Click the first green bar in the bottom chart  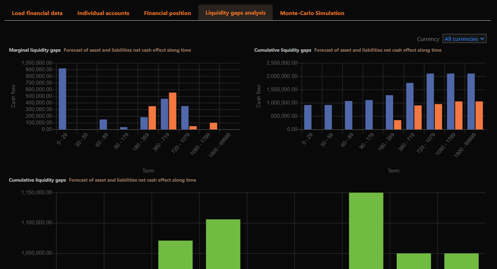point(175,254)
